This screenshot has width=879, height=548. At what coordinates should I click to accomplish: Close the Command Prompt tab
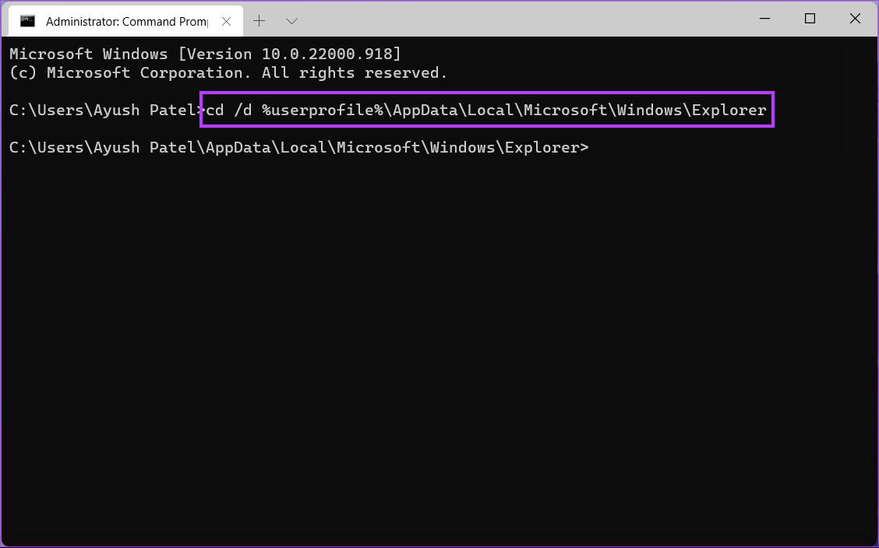tap(226, 21)
